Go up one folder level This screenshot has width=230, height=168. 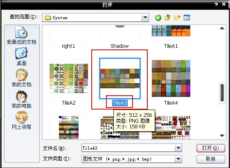167,18
